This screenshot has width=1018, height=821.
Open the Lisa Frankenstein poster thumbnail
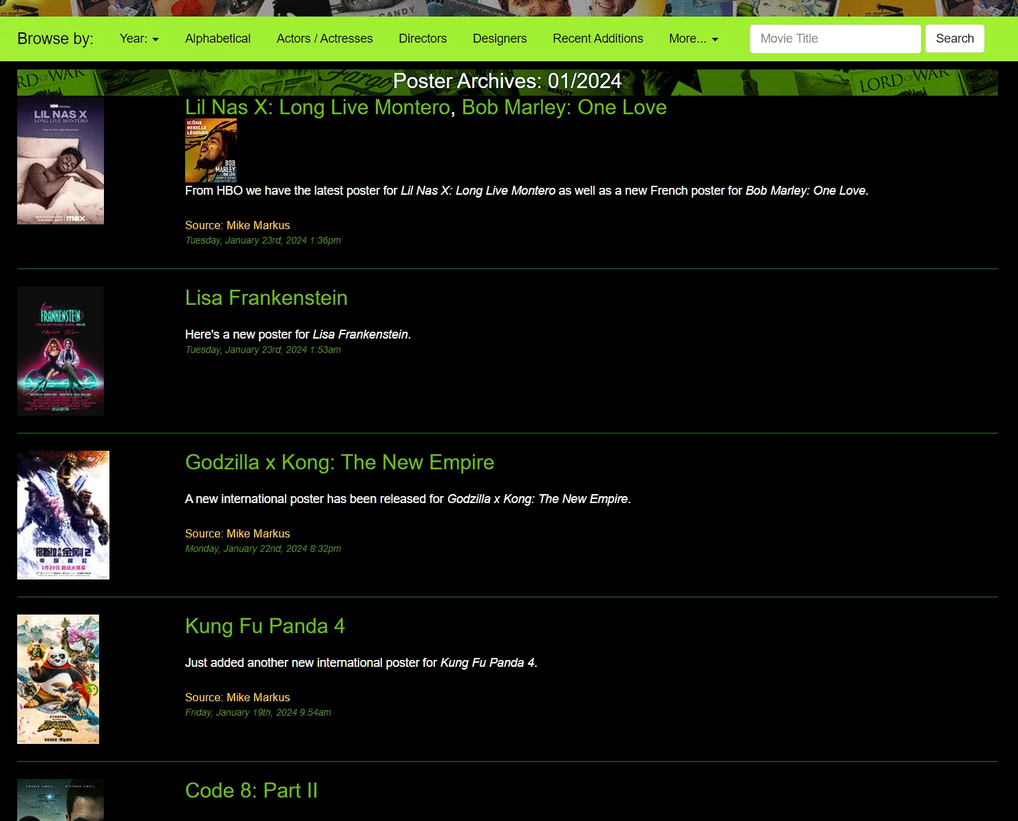61,350
